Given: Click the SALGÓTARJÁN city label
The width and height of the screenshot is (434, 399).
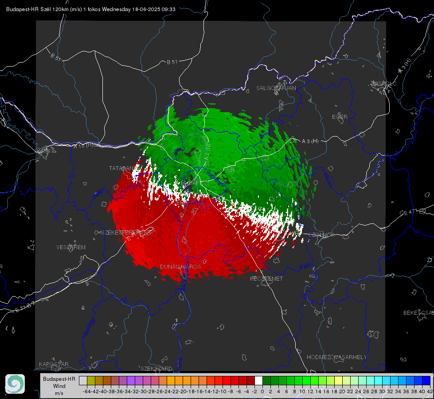Looking at the screenshot, I should coord(276,88).
